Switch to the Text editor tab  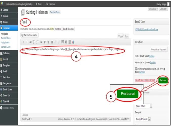tap(127, 36)
